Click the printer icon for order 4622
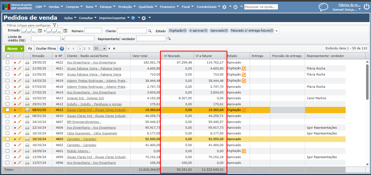This screenshot has width=371, height=175. [27, 62]
